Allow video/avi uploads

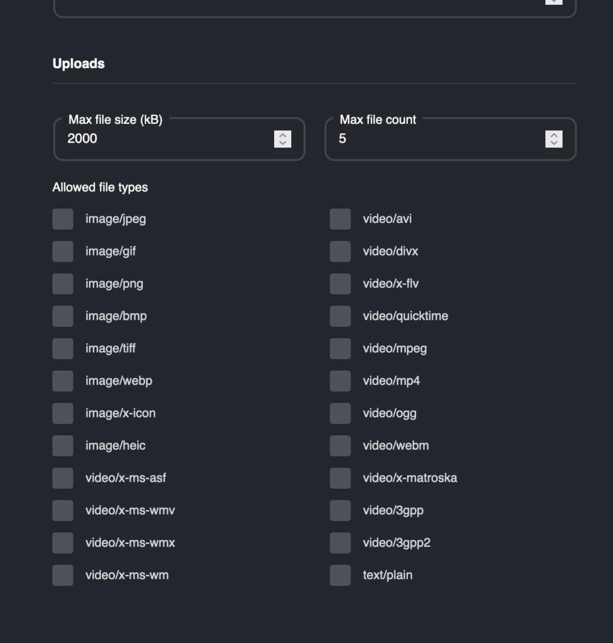tap(340, 219)
